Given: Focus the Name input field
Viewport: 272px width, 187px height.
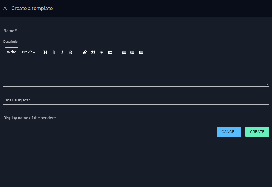Looking at the screenshot, I should [136, 31].
